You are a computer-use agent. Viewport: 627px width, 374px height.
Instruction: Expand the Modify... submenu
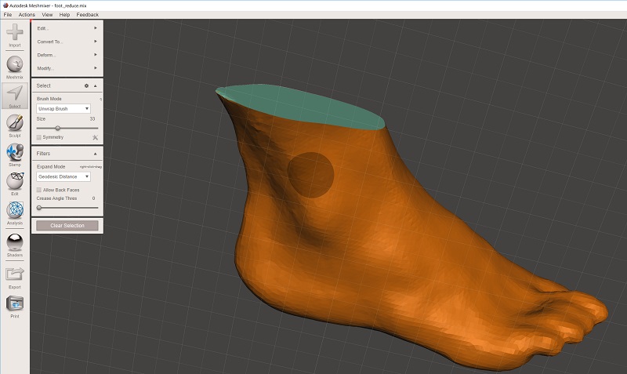(67, 68)
